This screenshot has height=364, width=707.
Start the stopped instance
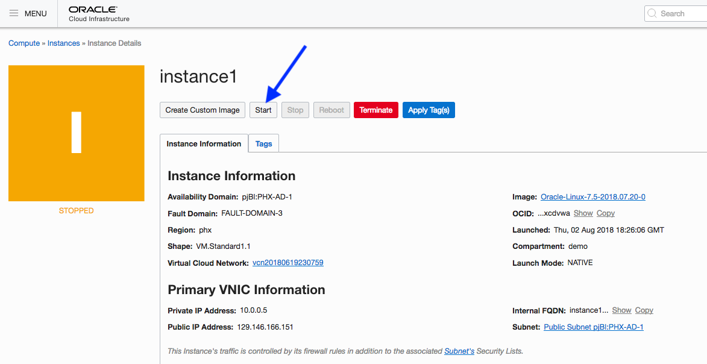(263, 110)
